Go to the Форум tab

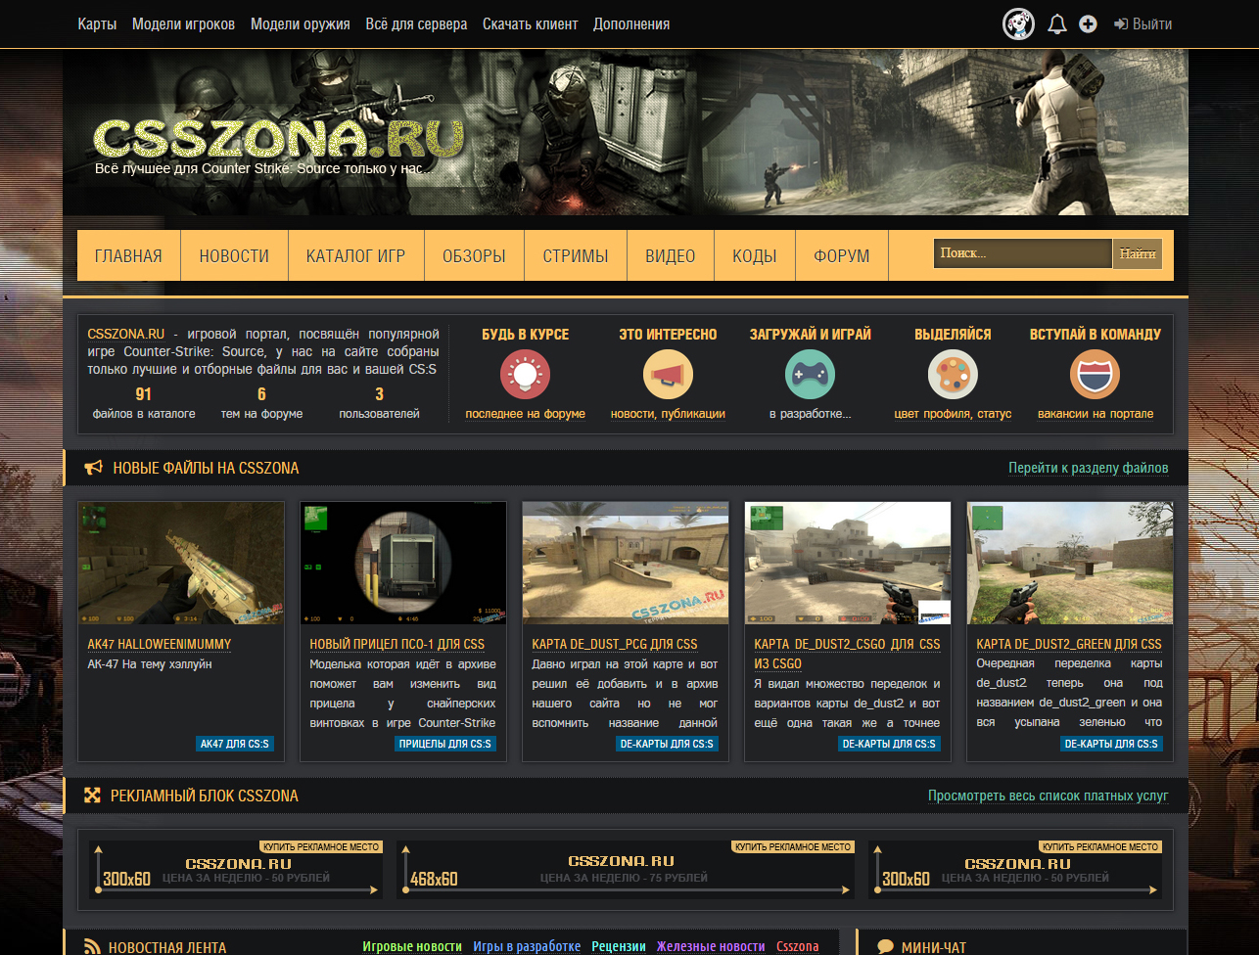point(842,255)
